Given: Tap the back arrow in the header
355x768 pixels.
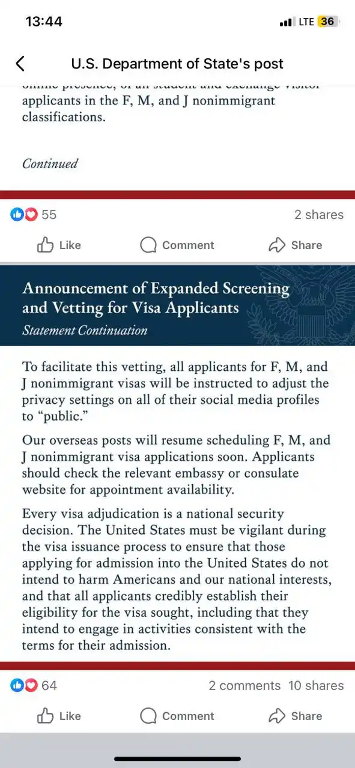Looking at the screenshot, I should click(20, 64).
